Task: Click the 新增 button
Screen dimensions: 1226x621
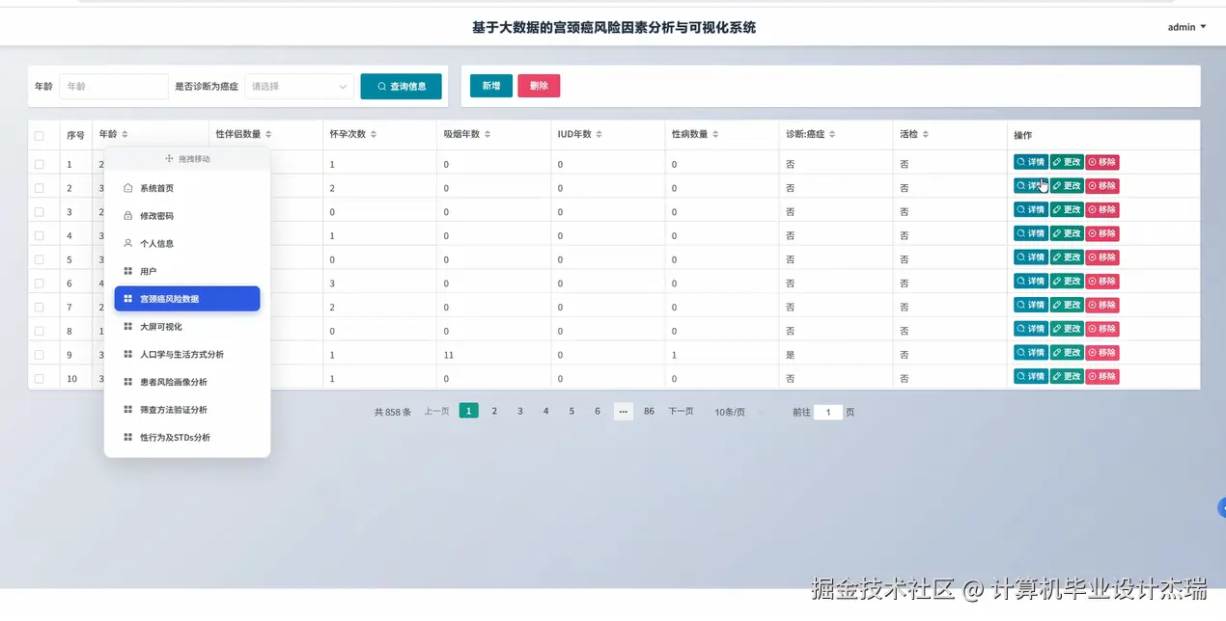Action: (491, 86)
